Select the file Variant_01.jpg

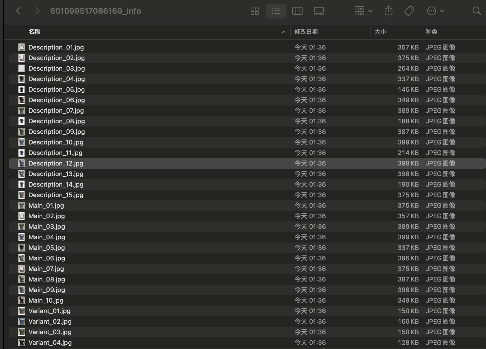point(247,311)
